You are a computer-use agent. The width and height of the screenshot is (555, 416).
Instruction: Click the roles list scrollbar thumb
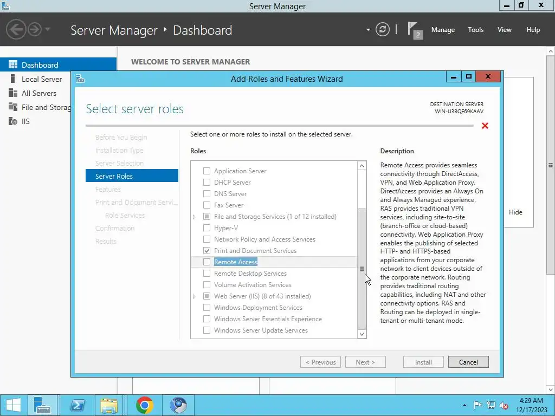[x=362, y=269]
